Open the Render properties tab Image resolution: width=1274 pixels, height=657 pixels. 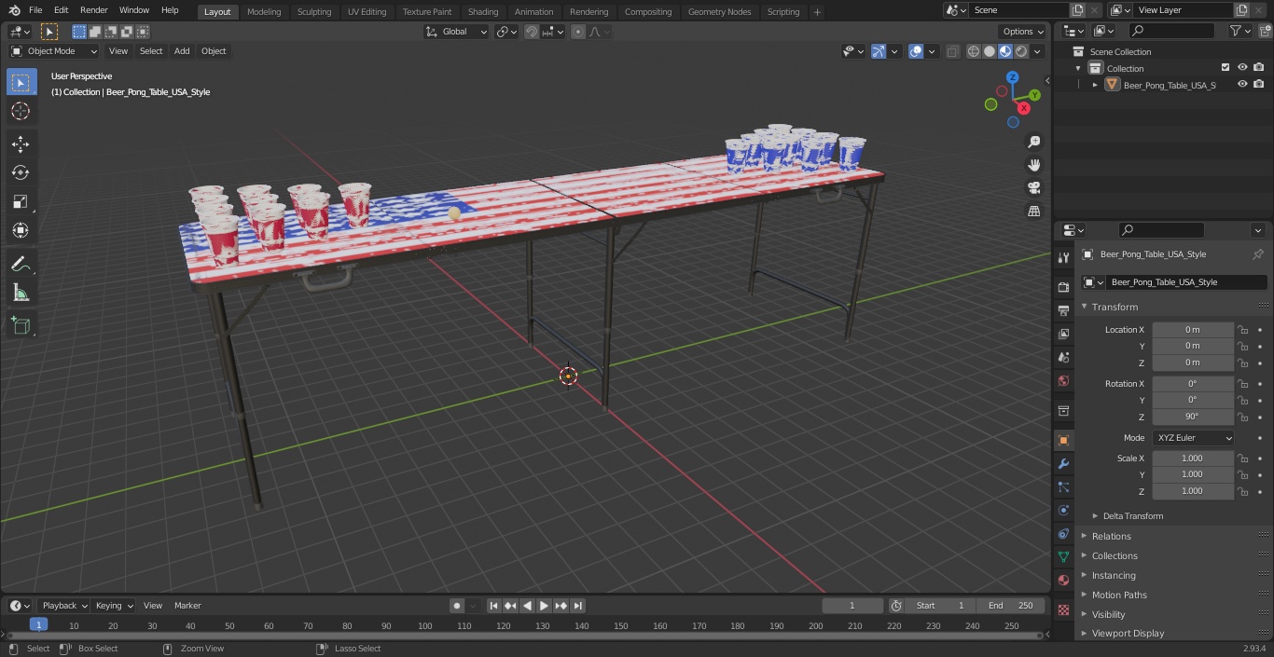click(x=1063, y=287)
